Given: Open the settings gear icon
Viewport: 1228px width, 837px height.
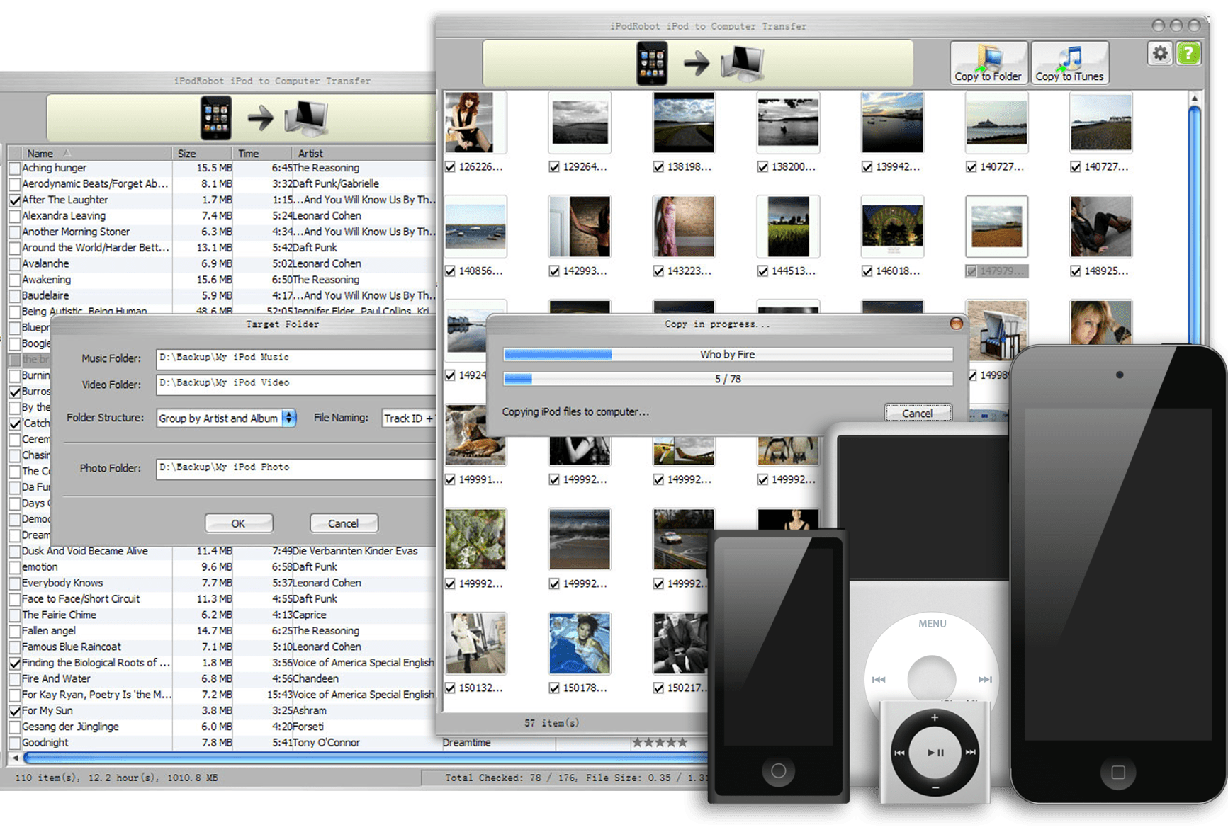Looking at the screenshot, I should tap(1159, 53).
